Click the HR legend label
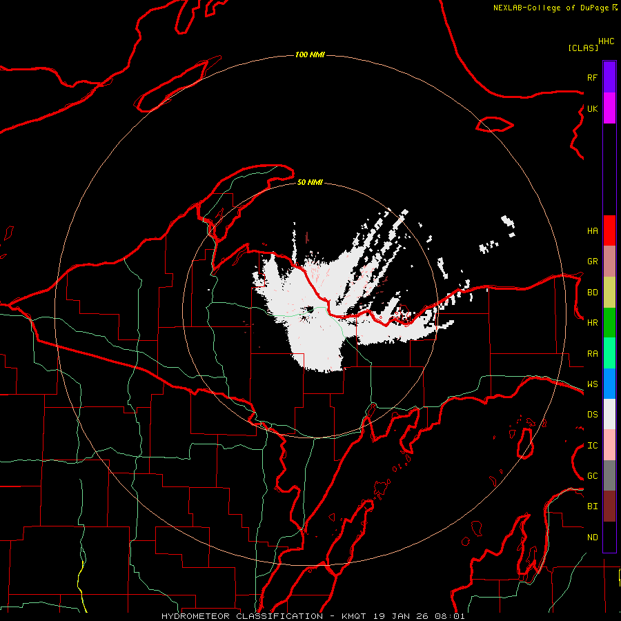Viewport: 621px width, 621px height. [x=592, y=323]
